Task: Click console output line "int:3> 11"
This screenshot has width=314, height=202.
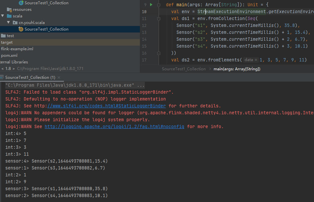Action: click(x=17, y=154)
